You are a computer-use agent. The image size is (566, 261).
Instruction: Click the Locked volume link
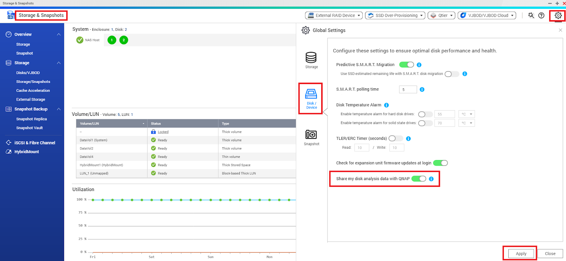tap(163, 132)
